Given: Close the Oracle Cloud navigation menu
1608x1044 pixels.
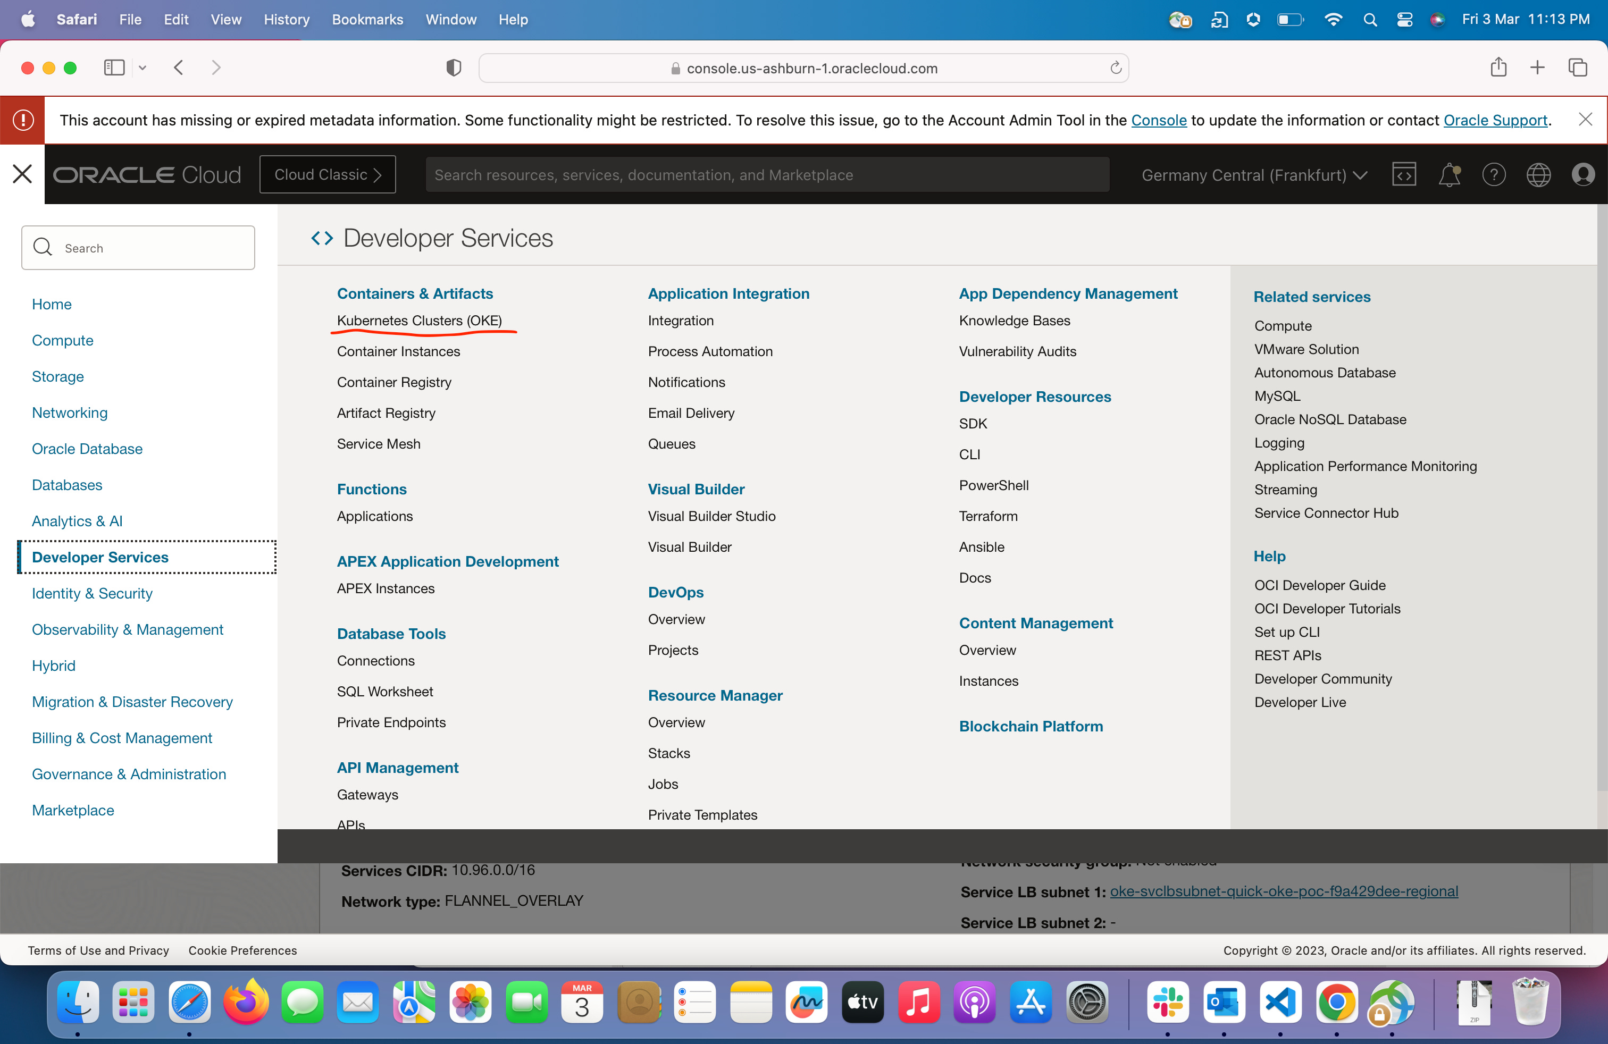Looking at the screenshot, I should 22,174.
